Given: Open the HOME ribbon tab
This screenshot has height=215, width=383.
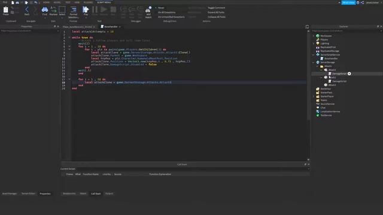Looking at the screenshot, I should click(x=46, y=2).
